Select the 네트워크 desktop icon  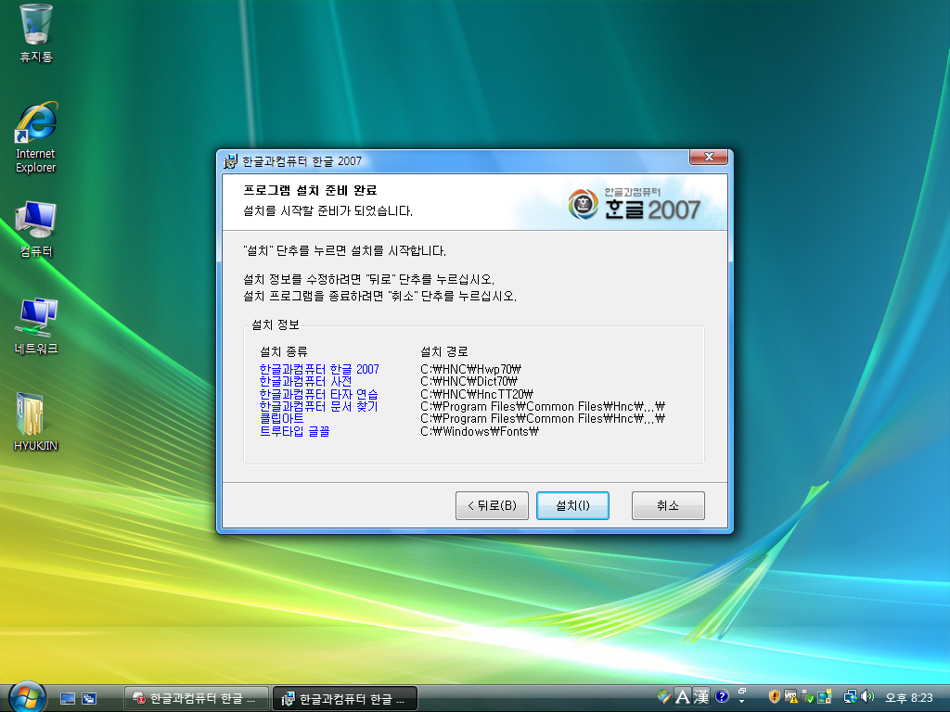(x=36, y=327)
